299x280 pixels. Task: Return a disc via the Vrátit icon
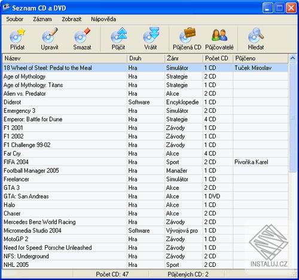pos(151,36)
